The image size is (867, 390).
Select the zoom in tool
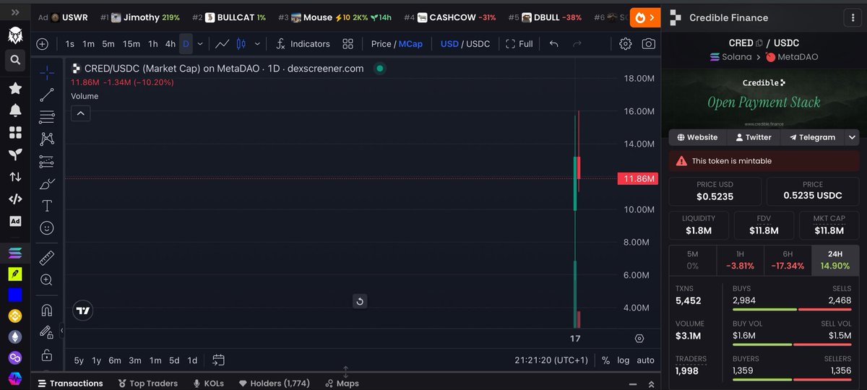click(x=46, y=279)
